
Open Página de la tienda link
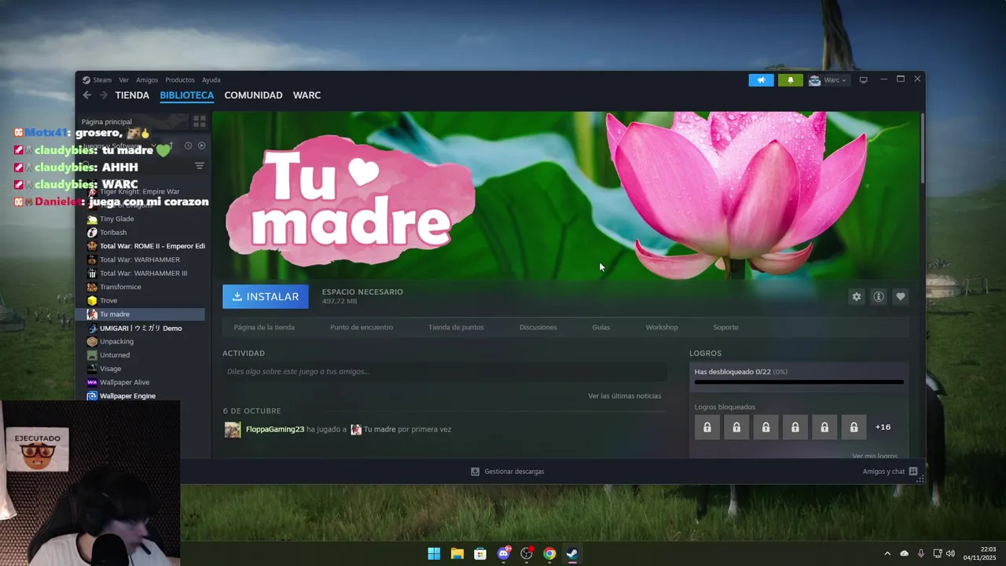(x=264, y=327)
